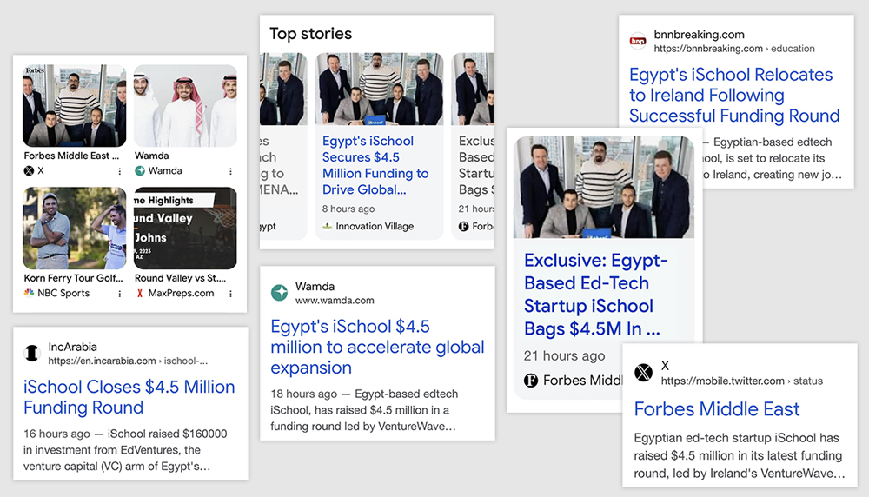
Task: Click the 'IncArabia' site name
Action: [72, 347]
